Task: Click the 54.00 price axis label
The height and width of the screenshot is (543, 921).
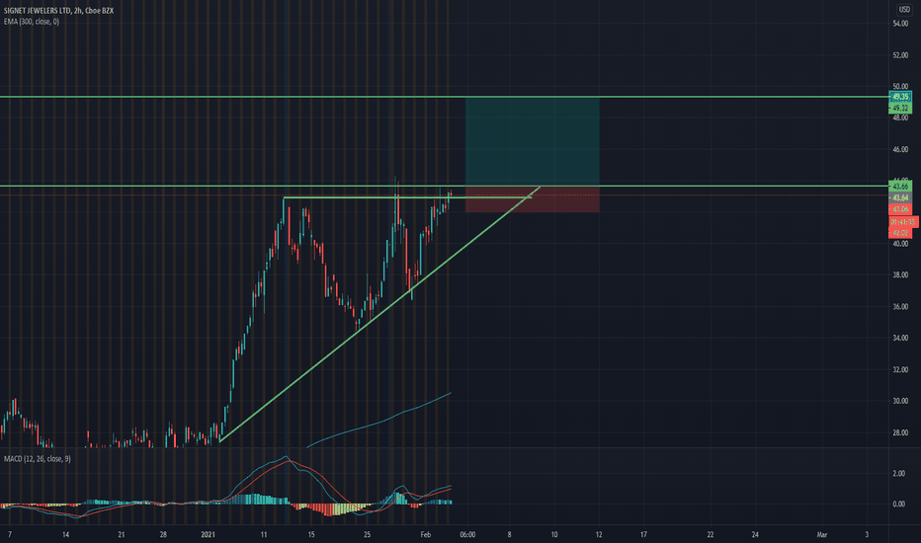Action: click(x=900, y=24)
